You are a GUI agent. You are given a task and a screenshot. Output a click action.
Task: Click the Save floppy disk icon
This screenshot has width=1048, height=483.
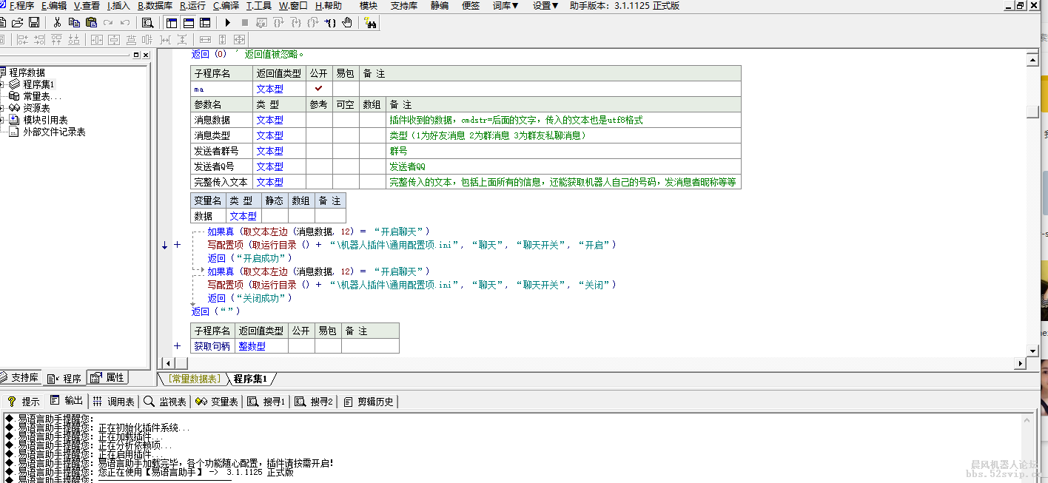coord(34,23)
